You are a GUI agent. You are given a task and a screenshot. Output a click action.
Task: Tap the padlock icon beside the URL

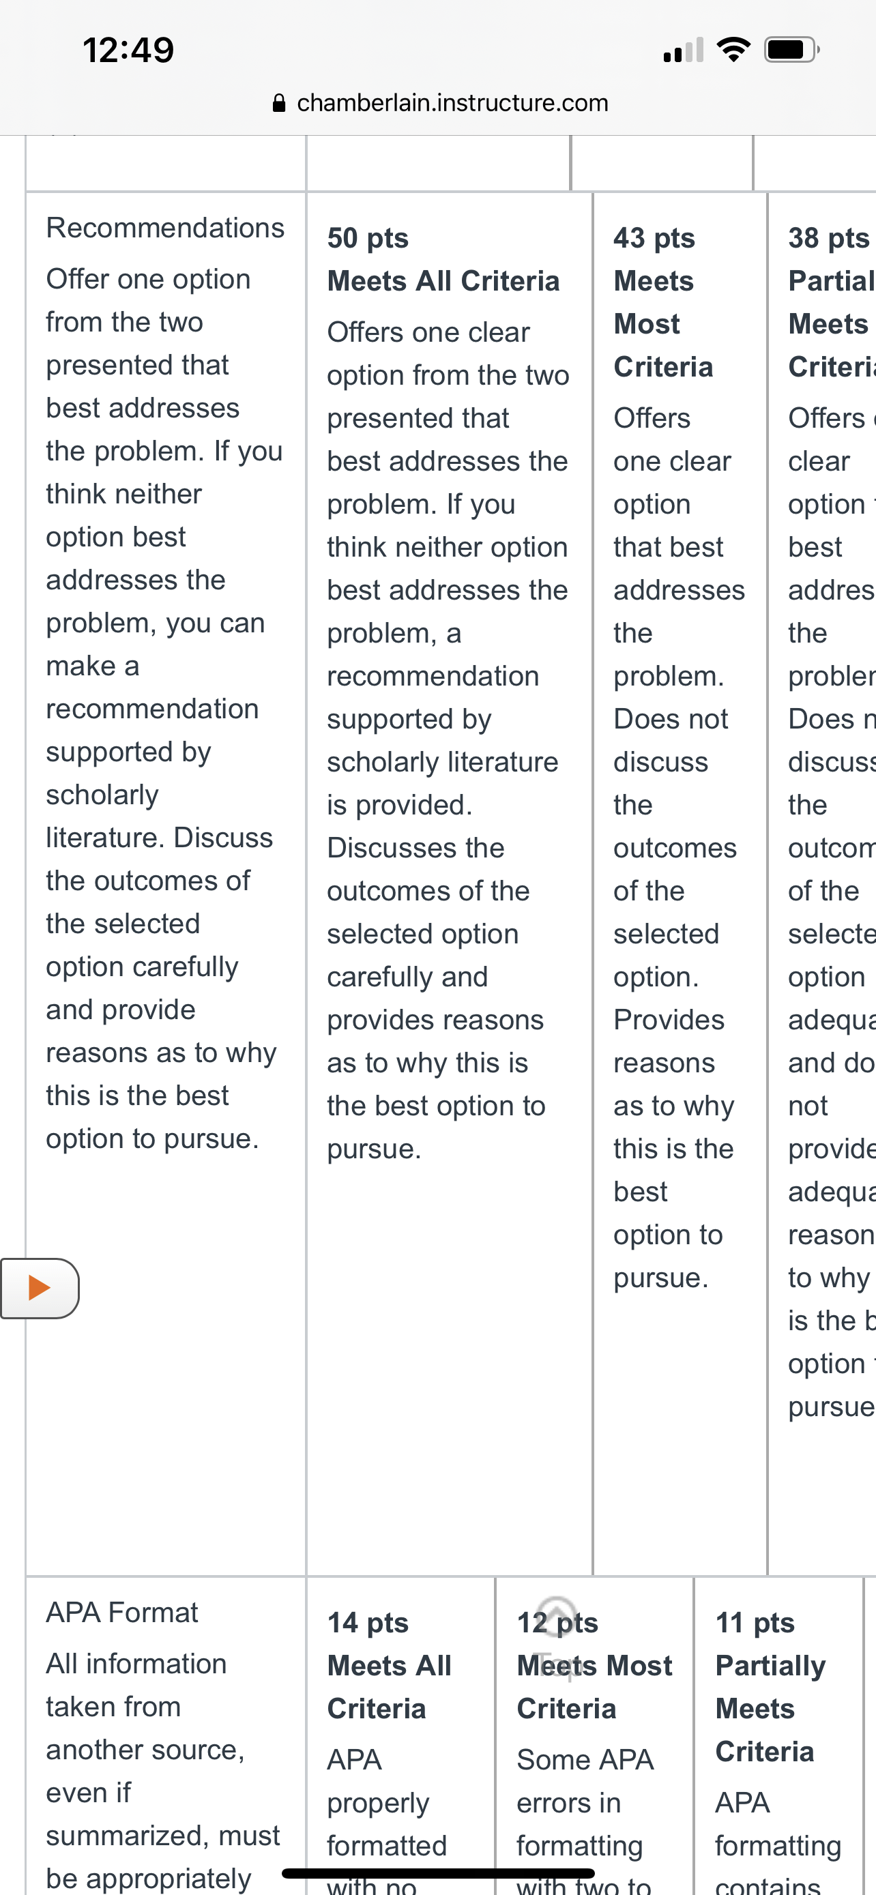(x=279, y=102)
